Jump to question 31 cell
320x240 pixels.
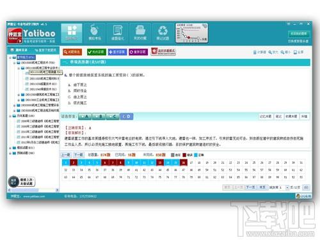301,163
